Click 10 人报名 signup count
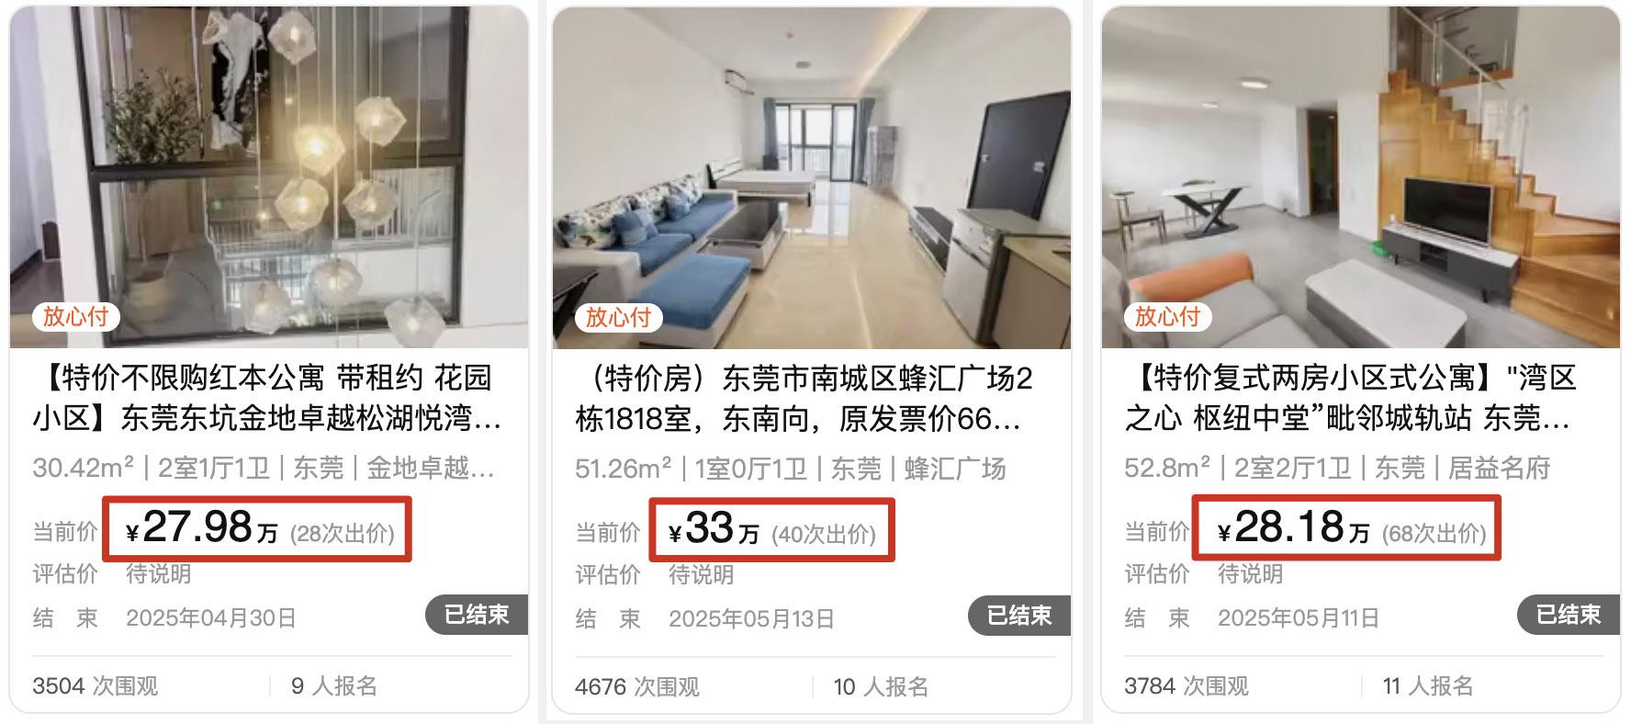 pyautogui.click(x=881, y=687)
